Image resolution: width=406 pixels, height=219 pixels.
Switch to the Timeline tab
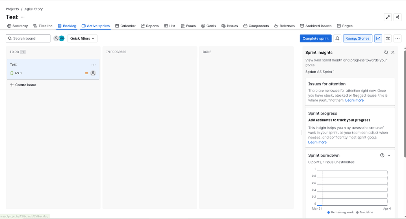click(x=43, y=26)
